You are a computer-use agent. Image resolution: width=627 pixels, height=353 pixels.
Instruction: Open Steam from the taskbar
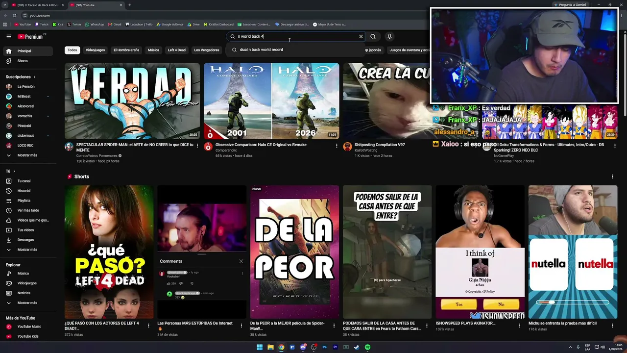point(357,347)
